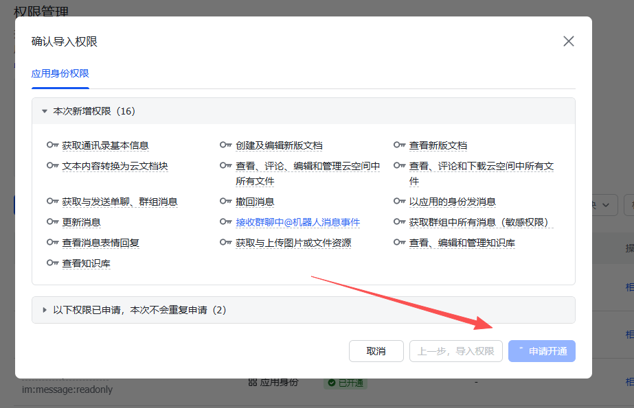Click 查看、编辑和管理知识库 permission

coord(462,243)
